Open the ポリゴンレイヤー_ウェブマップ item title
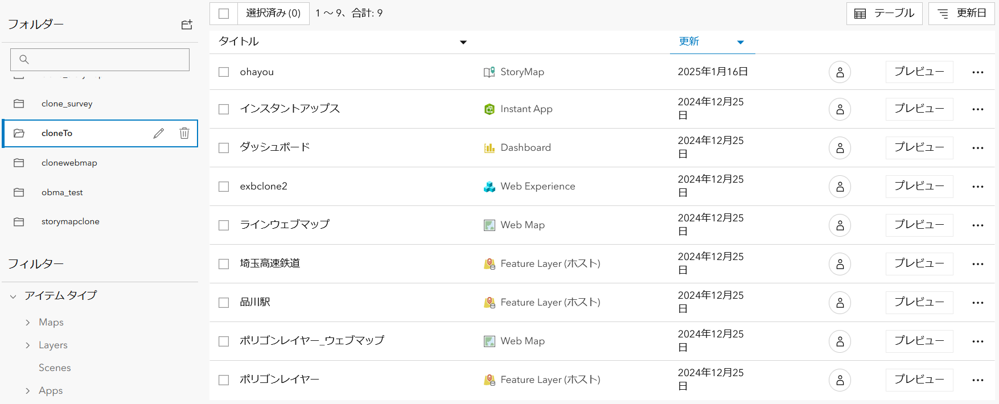 pos(312,341)
